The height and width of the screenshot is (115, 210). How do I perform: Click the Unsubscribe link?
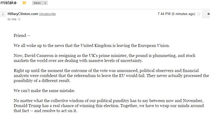tap(47, 14)
